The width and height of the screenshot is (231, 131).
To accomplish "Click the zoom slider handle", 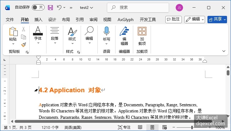I will (192, 127).
